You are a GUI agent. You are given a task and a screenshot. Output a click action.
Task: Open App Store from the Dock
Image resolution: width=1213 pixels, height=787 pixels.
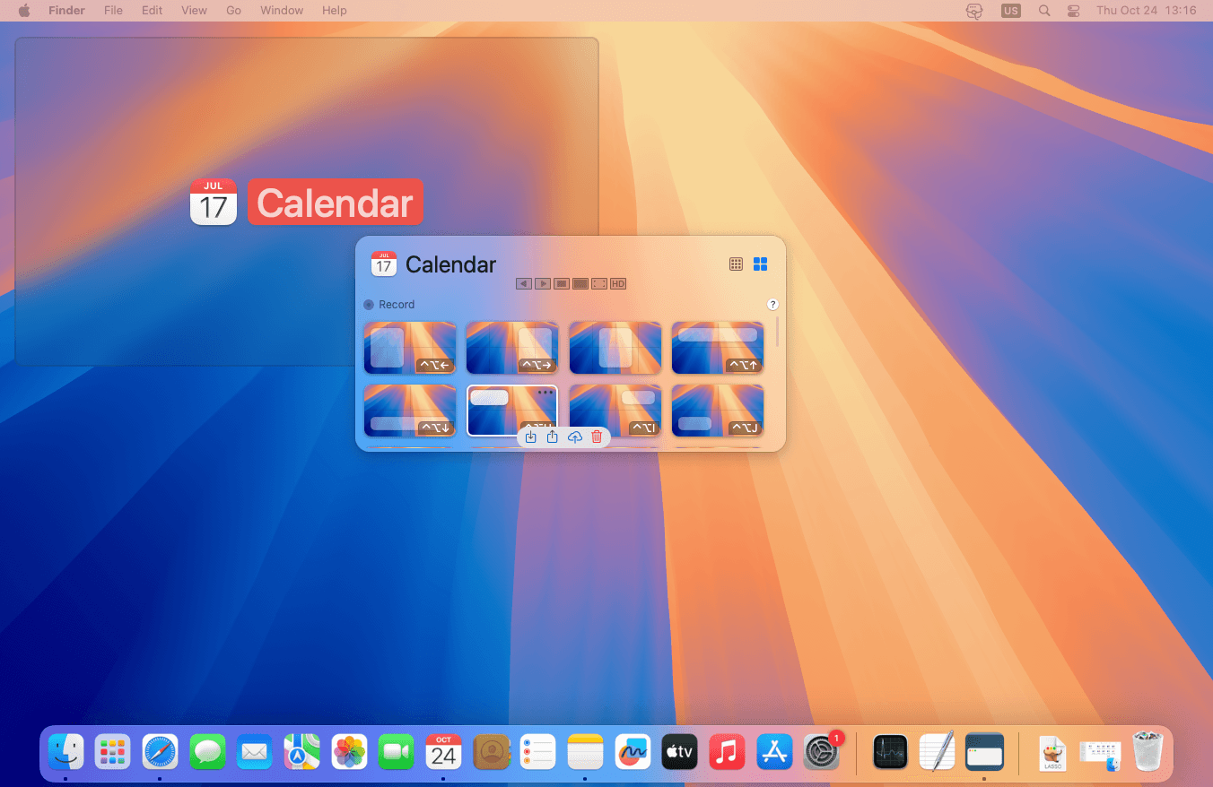point(773,752)
